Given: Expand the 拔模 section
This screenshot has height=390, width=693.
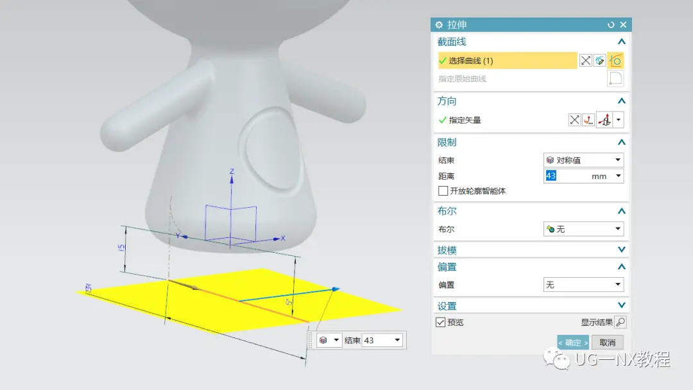Looking at the screenshot, I should click(621, 250).
